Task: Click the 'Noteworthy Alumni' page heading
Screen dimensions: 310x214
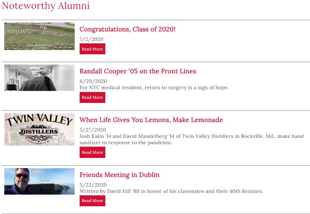Action: 46,6
